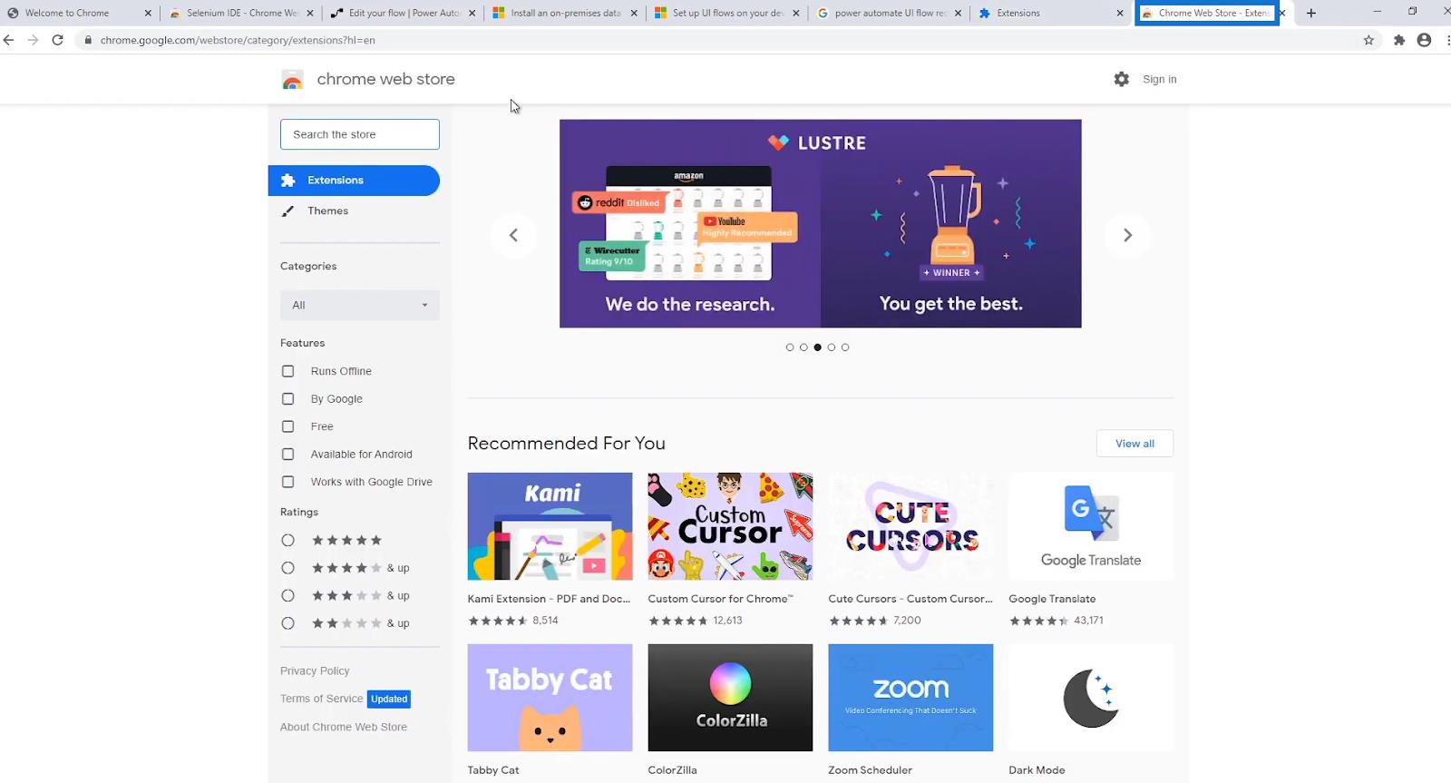Screen dimensions: 1451x783
Task: Show previous carousel slide
Action: coord(513,235)
